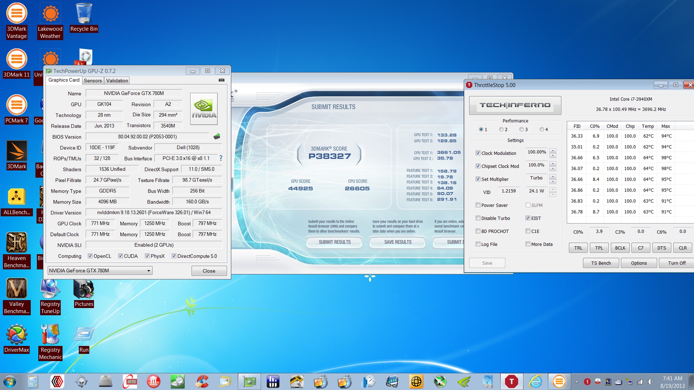Open the Registry TuneUp shortcut
This screenshot has width=694, height=390.
(x=50, y=296)
